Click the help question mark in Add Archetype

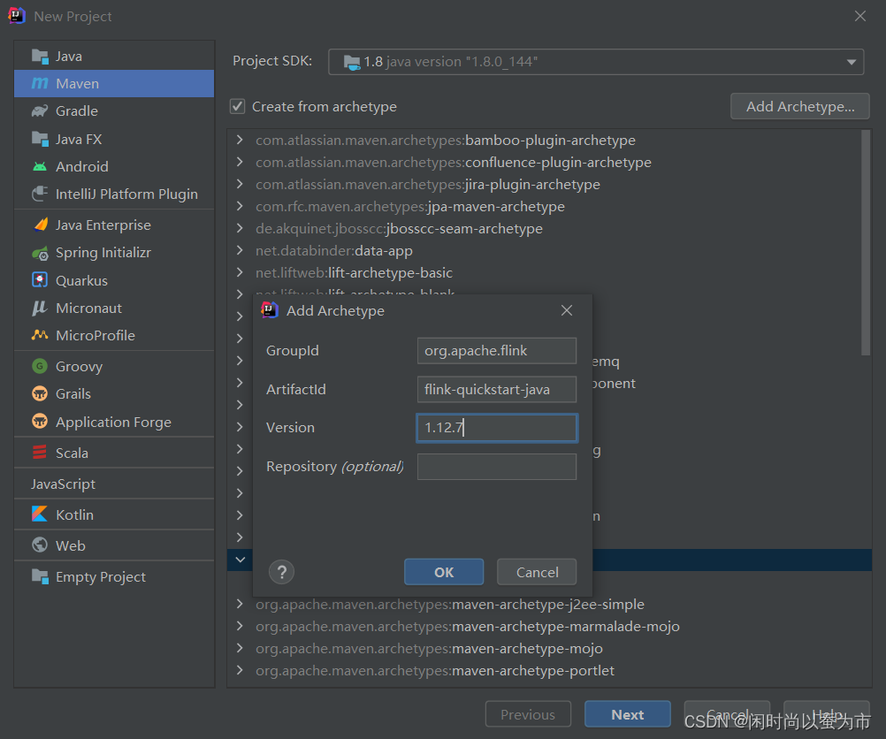[281, 572]
